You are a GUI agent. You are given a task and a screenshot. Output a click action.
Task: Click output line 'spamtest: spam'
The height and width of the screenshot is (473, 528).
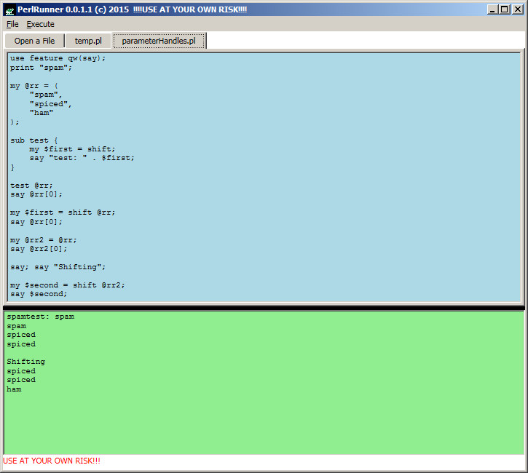pos(40,317)
